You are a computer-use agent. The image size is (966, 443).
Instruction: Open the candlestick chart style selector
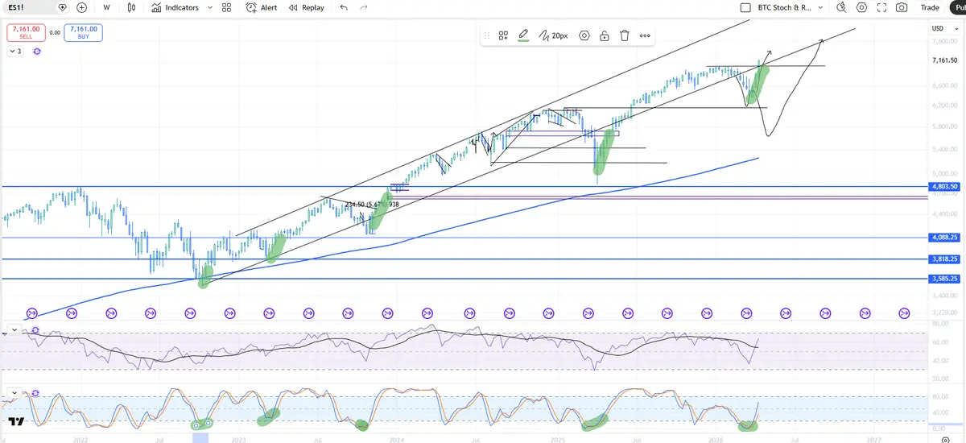pyautogui.click(x=132, y=7)
